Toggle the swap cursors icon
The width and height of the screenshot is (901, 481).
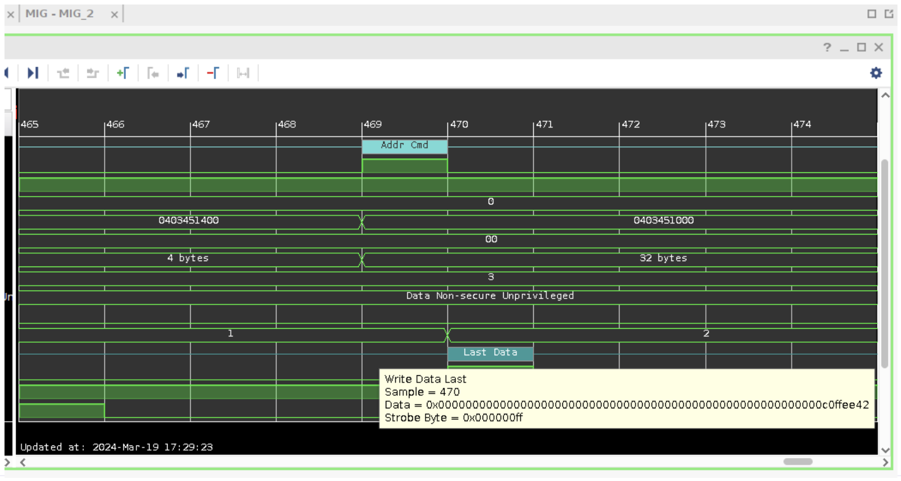coord(243,73)
